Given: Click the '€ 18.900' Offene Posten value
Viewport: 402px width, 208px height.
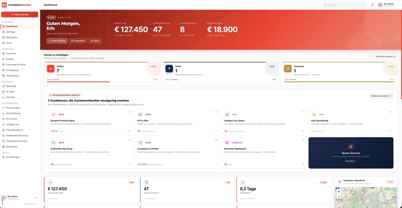Looking at the screenshot, I should coord(222,29).
